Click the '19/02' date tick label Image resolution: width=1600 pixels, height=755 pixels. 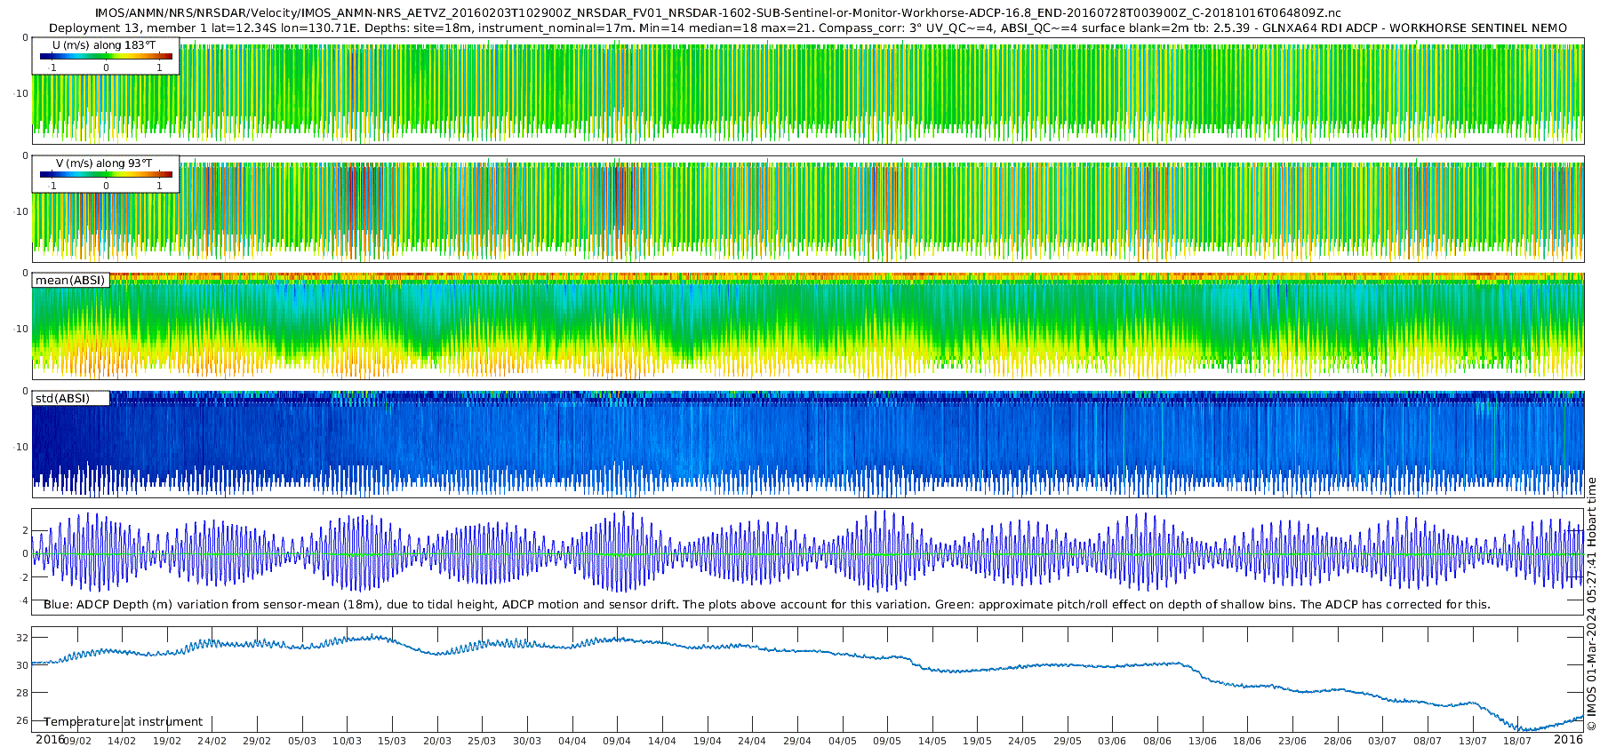click(x=167, y=742)
